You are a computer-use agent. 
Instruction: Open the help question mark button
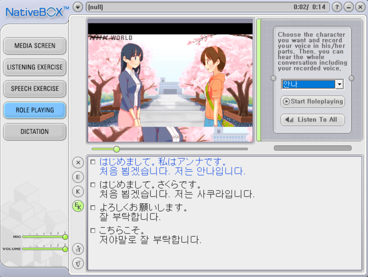click(337, 7)
